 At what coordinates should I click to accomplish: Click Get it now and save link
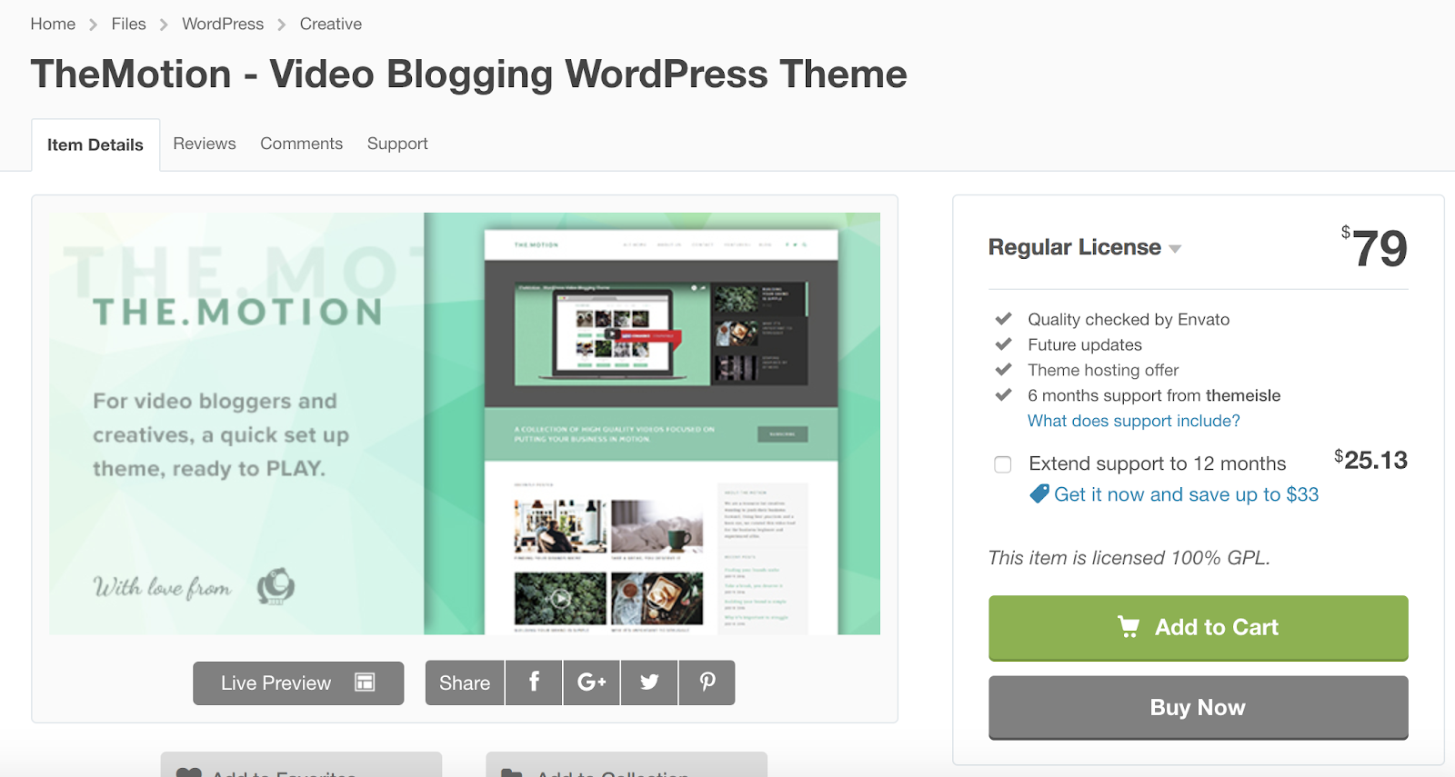click(x=1187, y=494)
